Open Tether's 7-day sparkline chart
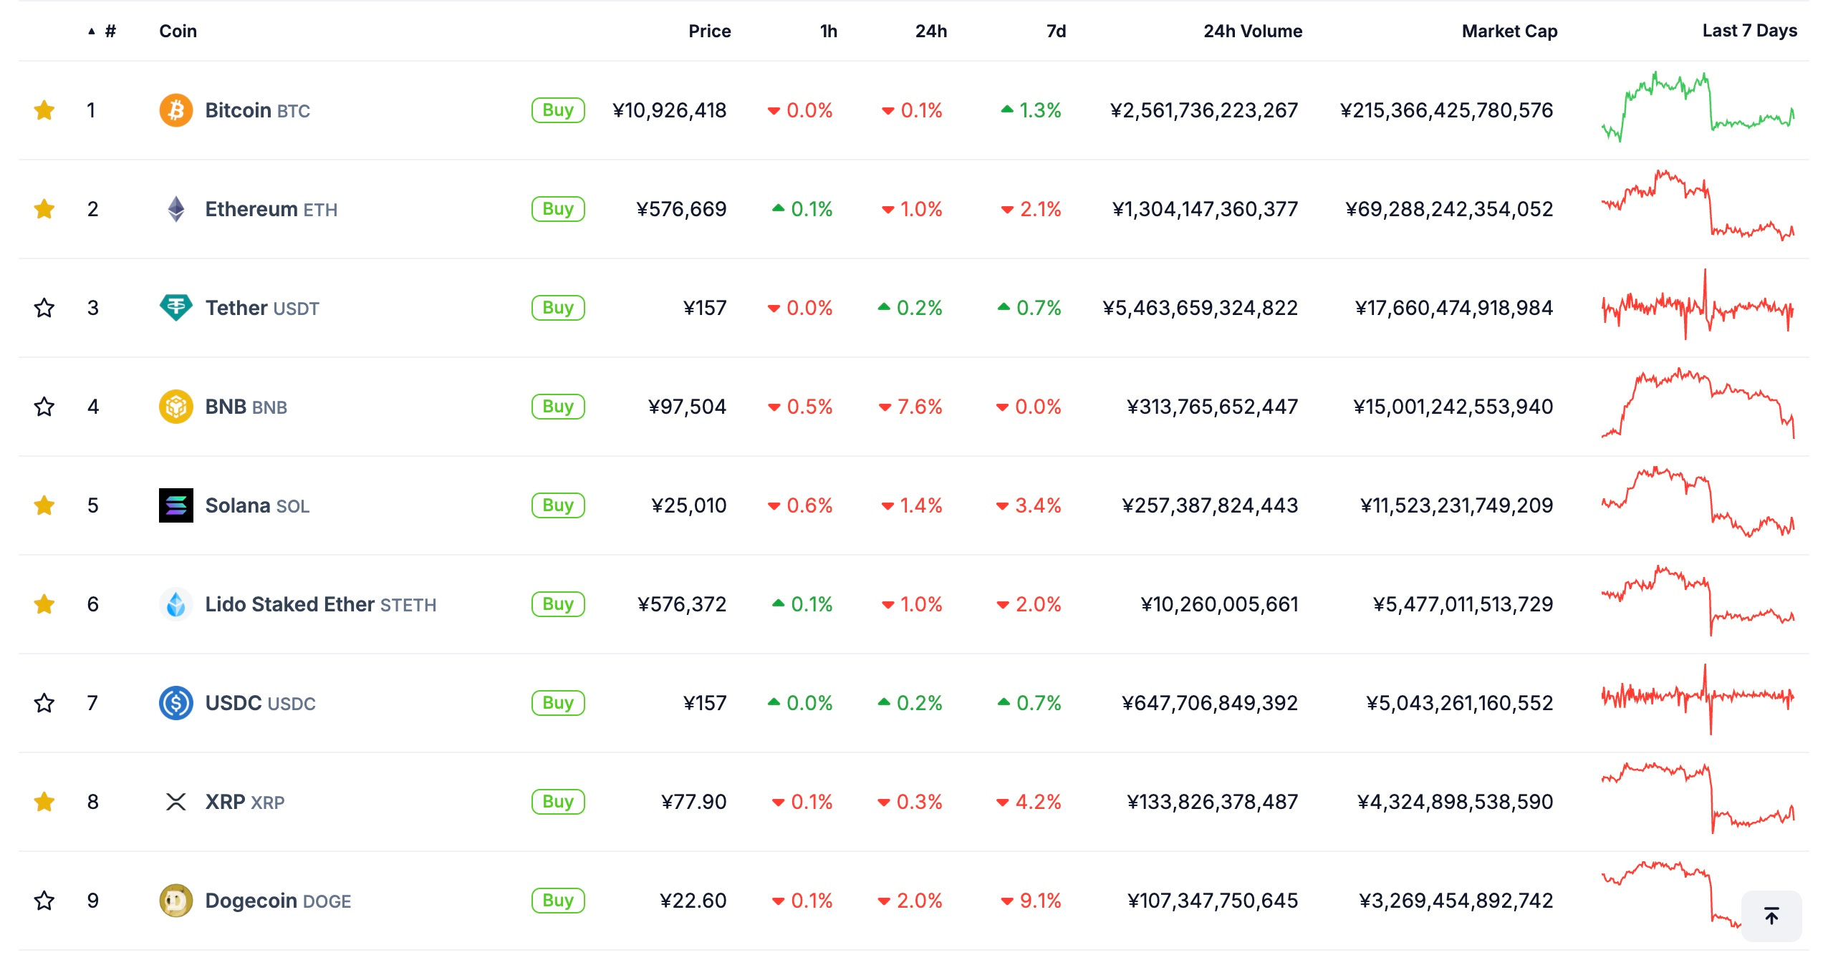This screenshot has width=1828, height=955. [x=1698, y=304]
